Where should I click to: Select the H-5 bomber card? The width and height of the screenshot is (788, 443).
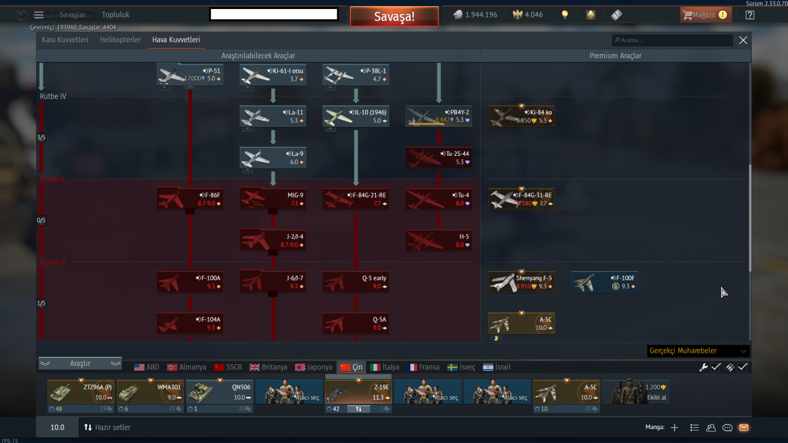(x=438, y=241)
